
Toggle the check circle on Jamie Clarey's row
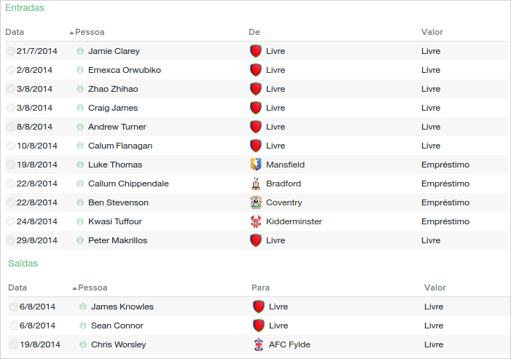(x=10, y=51)
